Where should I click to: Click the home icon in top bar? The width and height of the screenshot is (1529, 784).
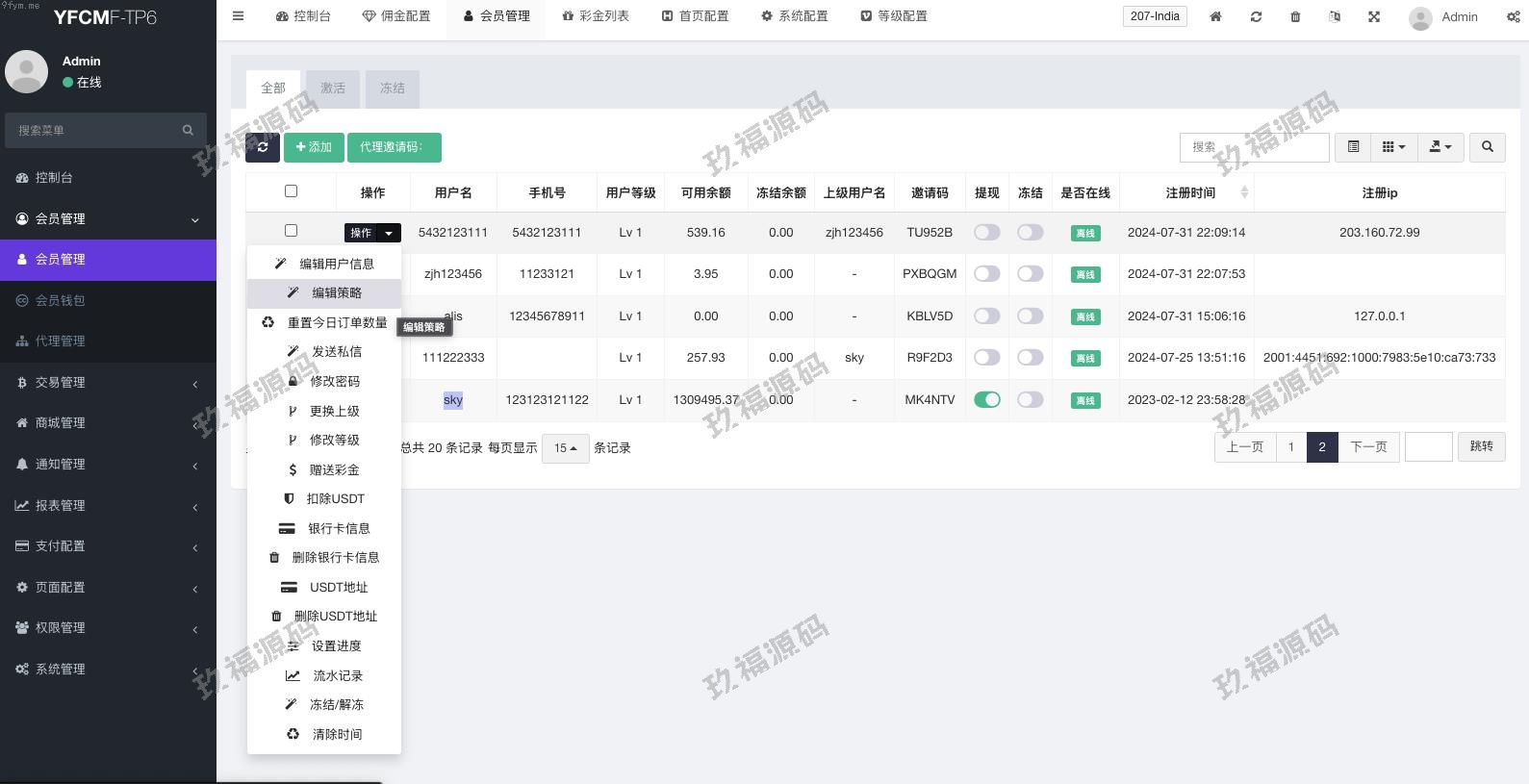[1215, 16]
